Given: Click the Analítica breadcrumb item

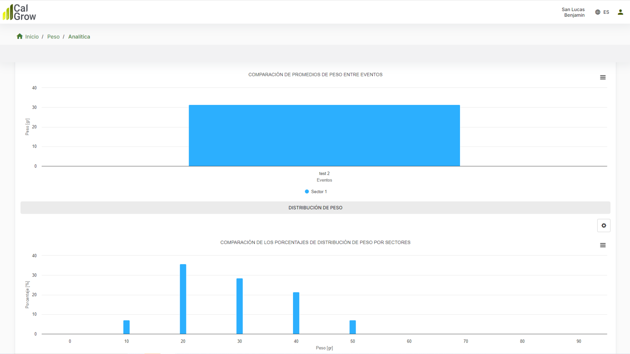Looking at the screenshot, I should [79, 37].
